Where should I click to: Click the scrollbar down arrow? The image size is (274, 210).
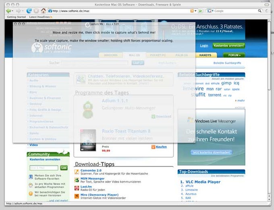[x=269, y=199]
